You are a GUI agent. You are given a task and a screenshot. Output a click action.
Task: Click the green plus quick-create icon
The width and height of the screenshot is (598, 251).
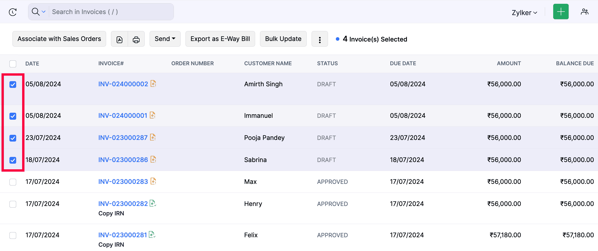(561, 12)
